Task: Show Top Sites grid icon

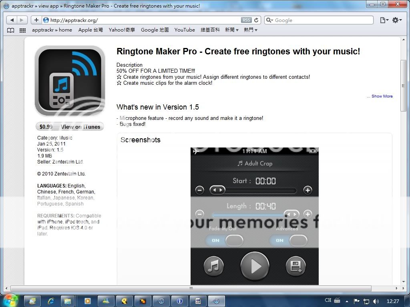Action: (x=23, y=30)
